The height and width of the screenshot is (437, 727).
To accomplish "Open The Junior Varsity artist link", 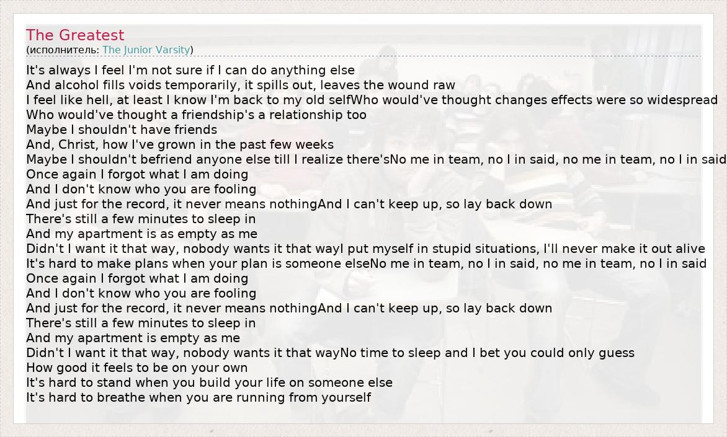I will tap(147, 50).
